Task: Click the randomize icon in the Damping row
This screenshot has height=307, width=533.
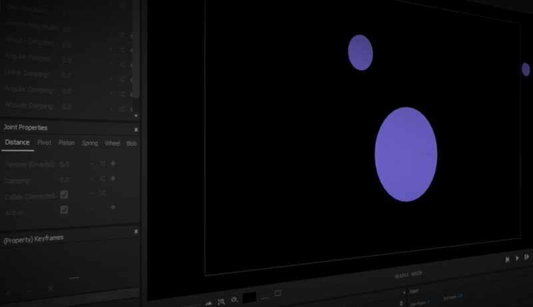Action: [x=103, y=178]
